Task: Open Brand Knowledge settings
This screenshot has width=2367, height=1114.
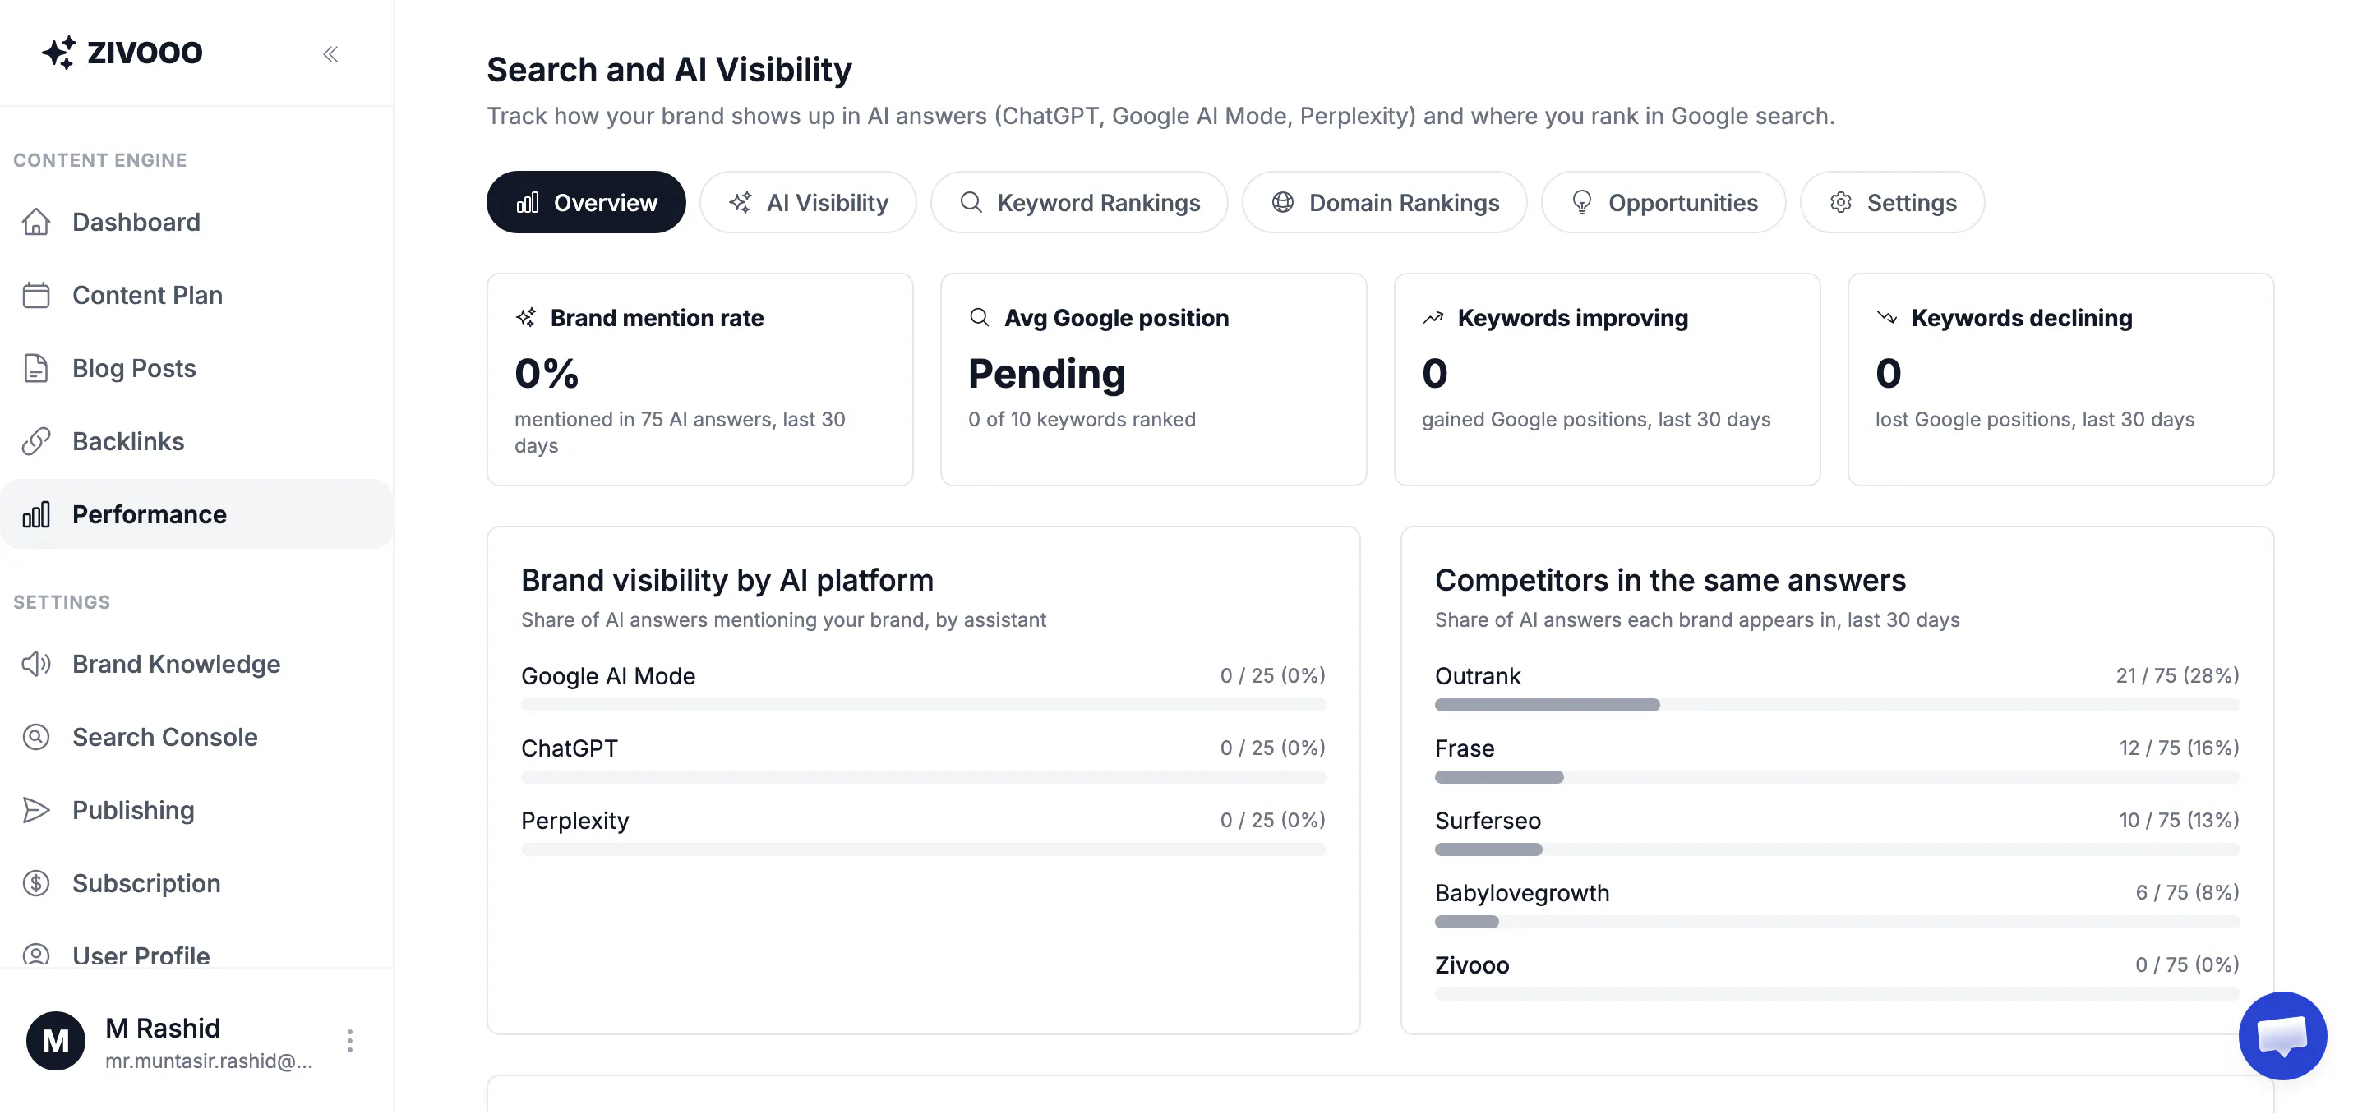Action: 196,664
